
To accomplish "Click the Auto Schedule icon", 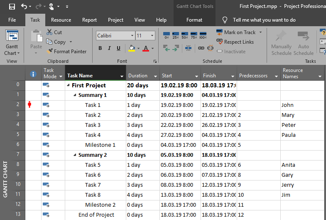I will point(303,43).
